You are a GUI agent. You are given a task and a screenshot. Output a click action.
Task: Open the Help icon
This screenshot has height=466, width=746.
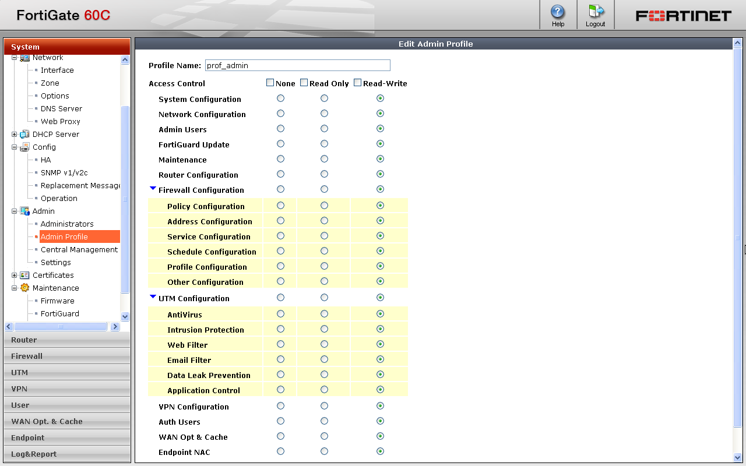tap(558, 15)
